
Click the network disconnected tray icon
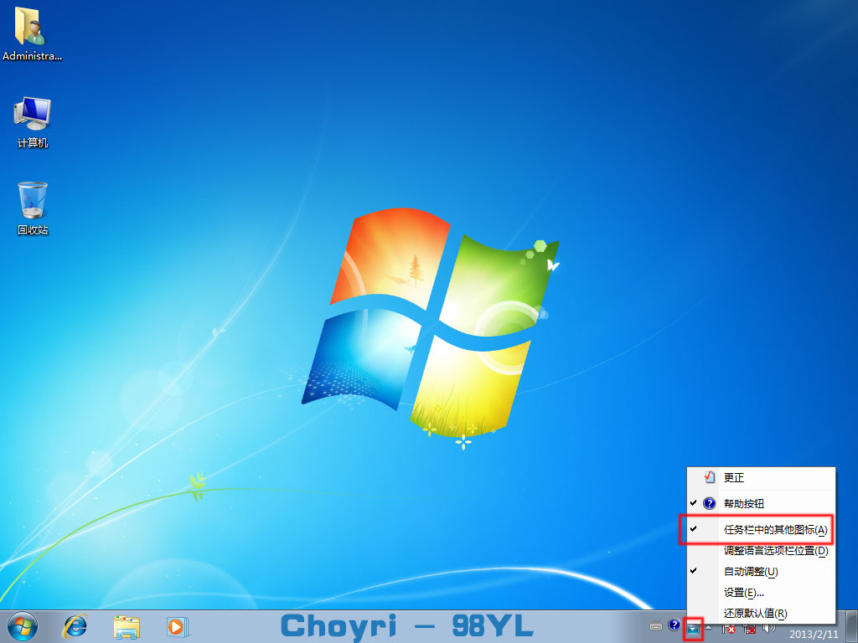tap(750, 630)
